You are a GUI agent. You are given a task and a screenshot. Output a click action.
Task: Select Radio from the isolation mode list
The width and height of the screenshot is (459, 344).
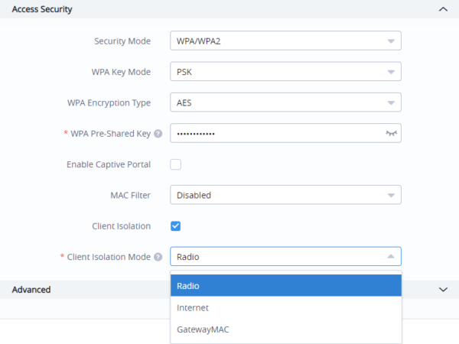[x=285, y=286]
